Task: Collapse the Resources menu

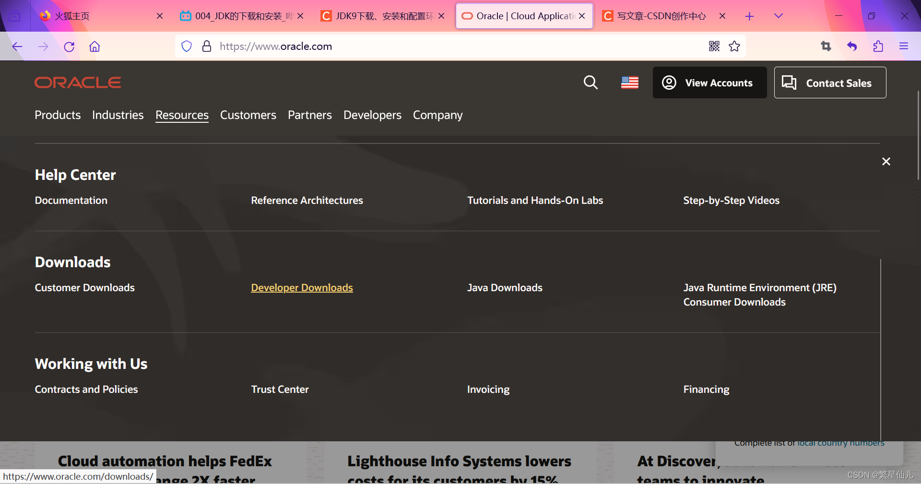Action: point(182,115)
